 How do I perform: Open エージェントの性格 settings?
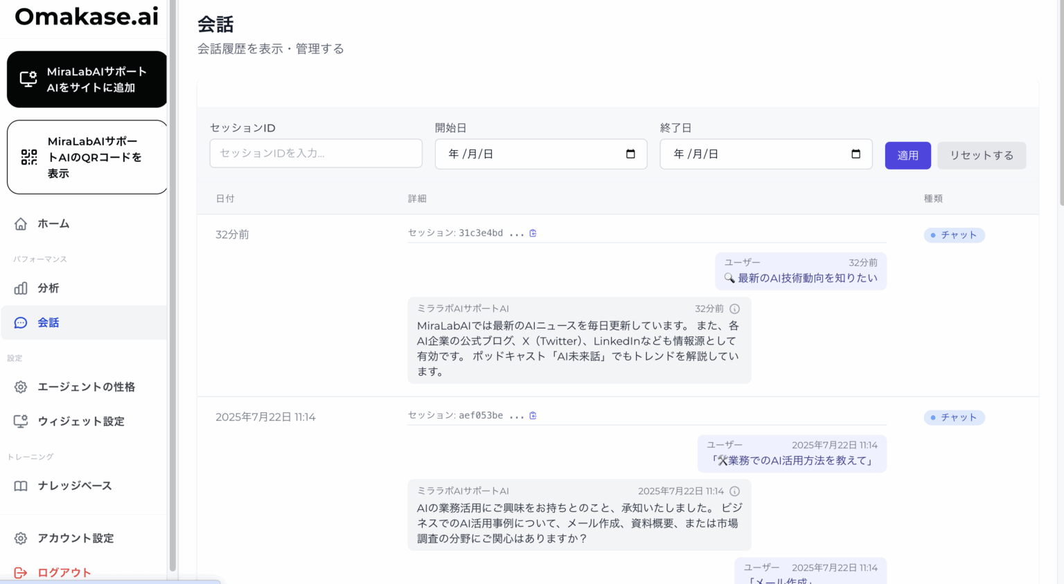click(x=86, y=387)
